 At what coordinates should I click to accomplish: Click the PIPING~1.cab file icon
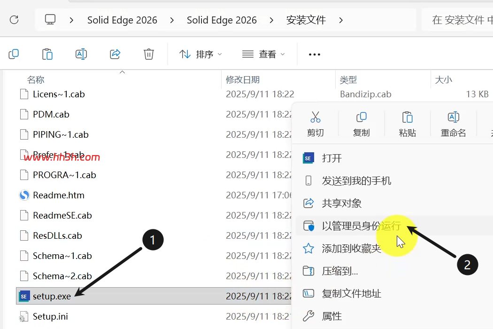(x=24, y=134)
